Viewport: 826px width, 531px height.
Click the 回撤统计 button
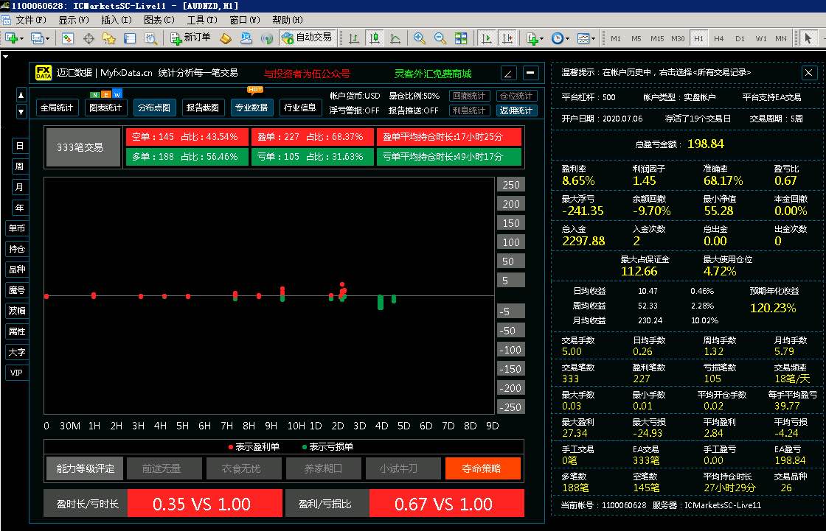(469, 96)
